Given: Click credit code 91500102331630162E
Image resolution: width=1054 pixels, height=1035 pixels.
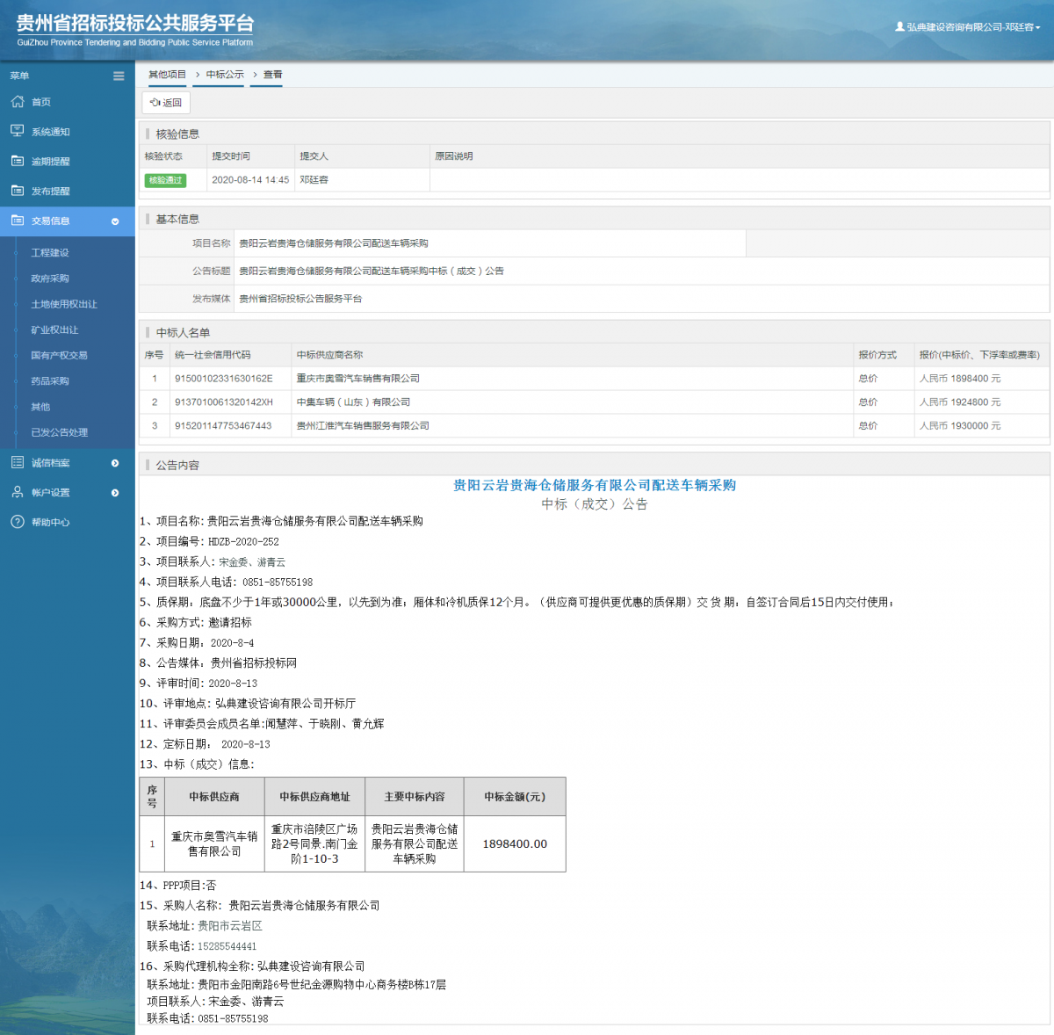Looking at the screenshot, I should point(224,379).
